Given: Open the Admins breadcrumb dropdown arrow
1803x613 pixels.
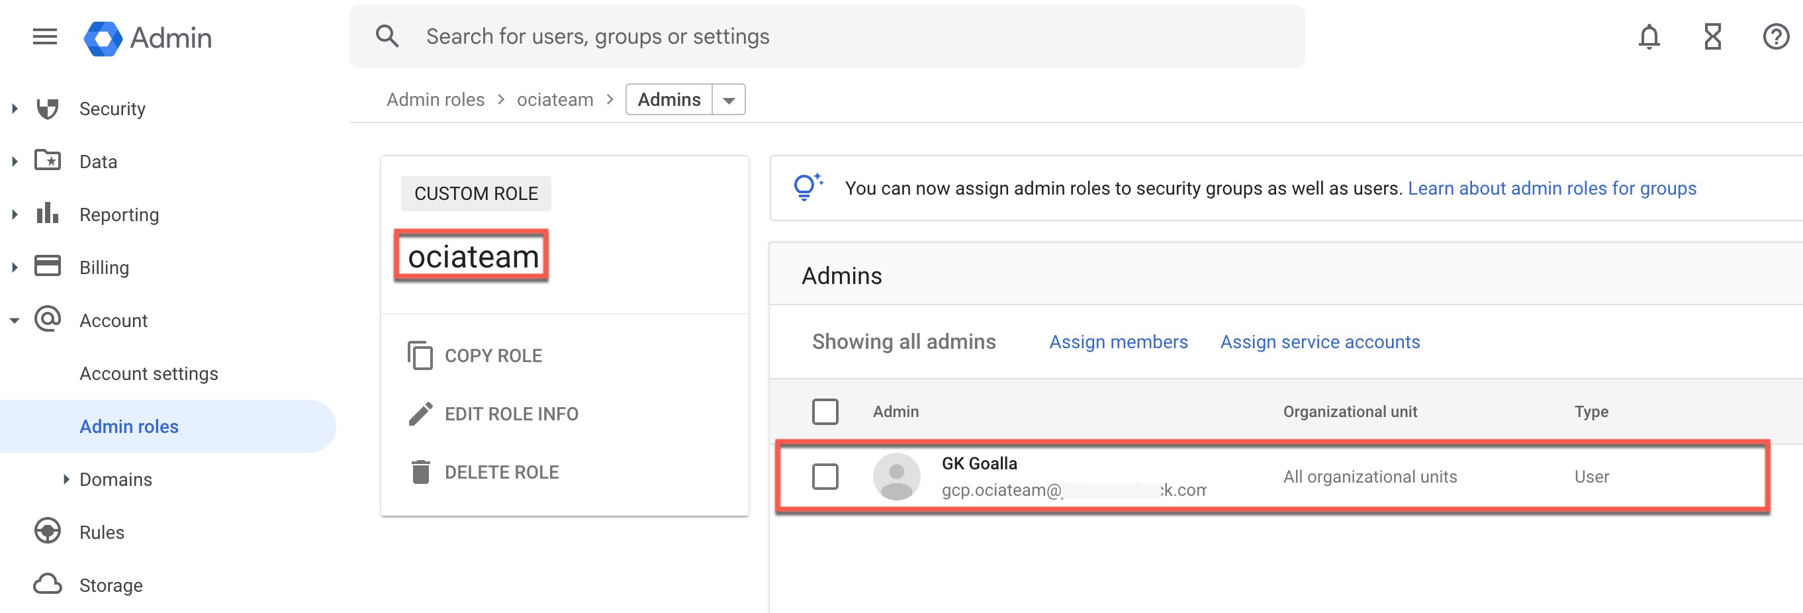Looking at the screenshot, I should pyautogui.click(x=729, y=100).
